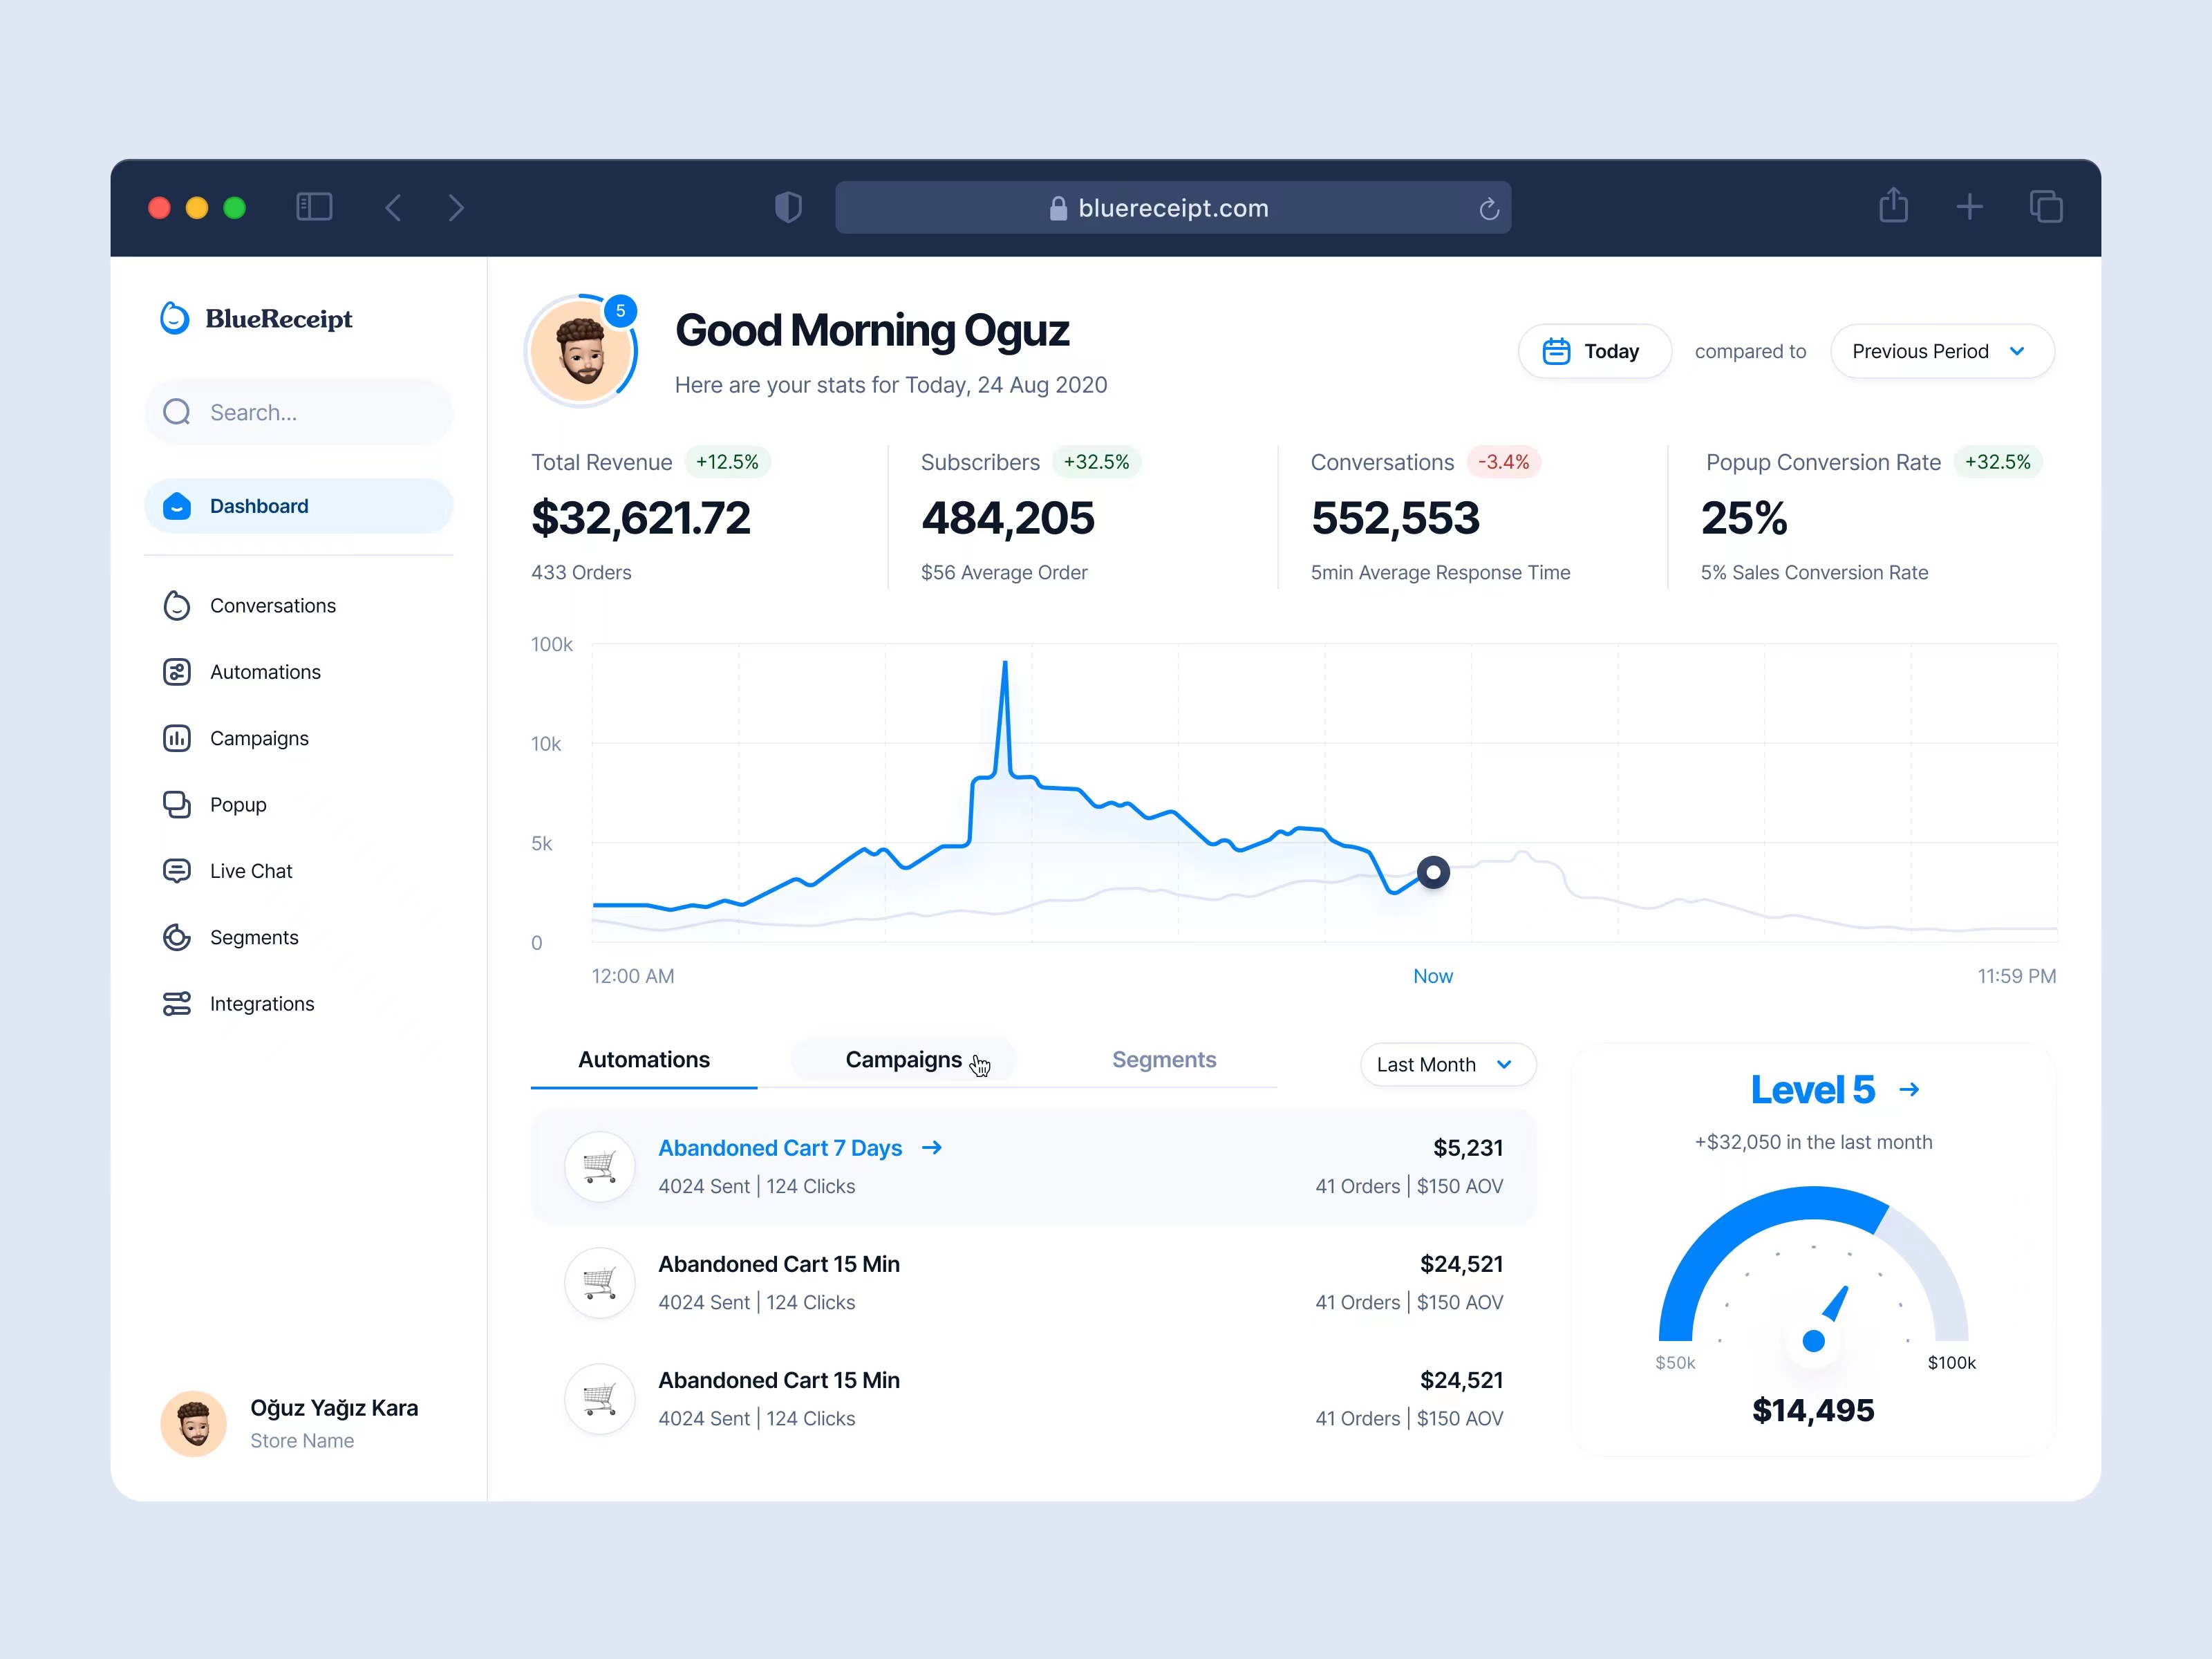Open Segments via its sidebar icon

pyautogui.click(x=177, y=938)
